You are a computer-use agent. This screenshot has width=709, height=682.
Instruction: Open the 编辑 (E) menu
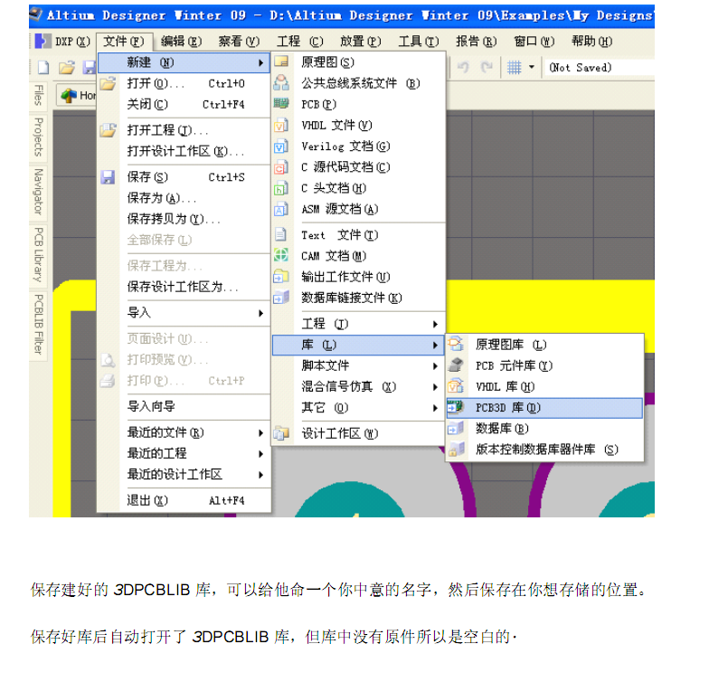(181, 42)
